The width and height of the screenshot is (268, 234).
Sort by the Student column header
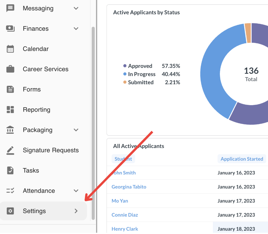tap(123, 159)
